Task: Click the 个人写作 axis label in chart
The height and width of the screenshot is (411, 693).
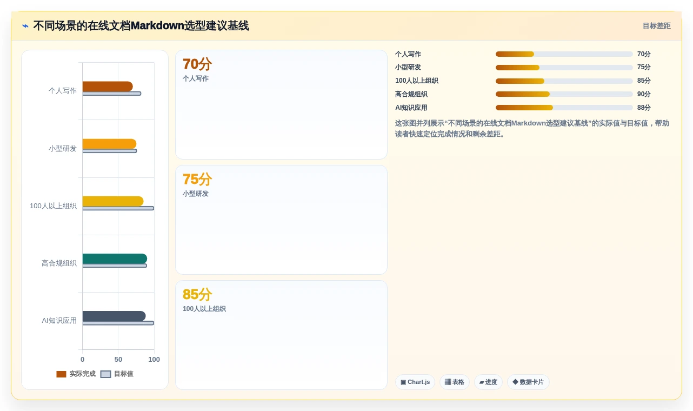Action: point(63,91)
